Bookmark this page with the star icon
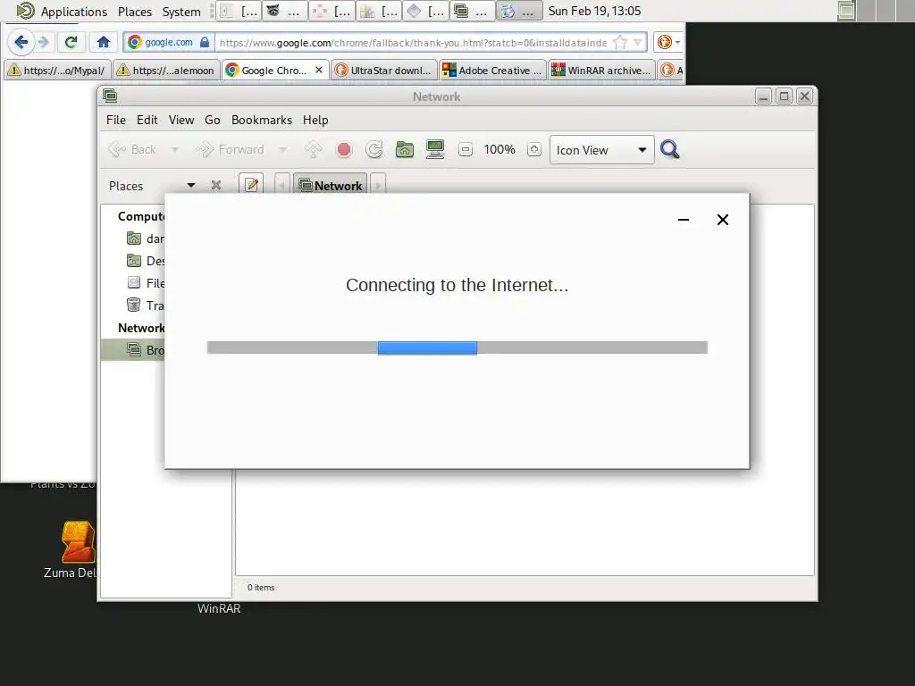Screen dimensions: 915x686 tap(620, 42)
